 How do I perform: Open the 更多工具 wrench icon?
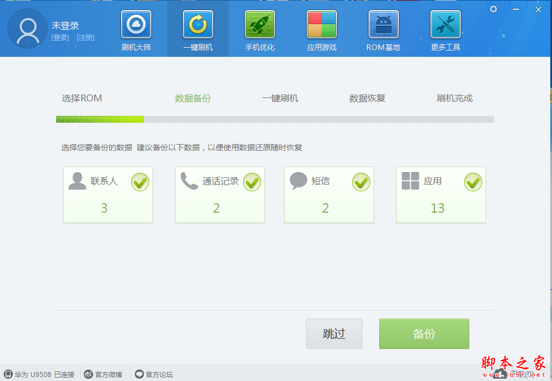point(446,24)
